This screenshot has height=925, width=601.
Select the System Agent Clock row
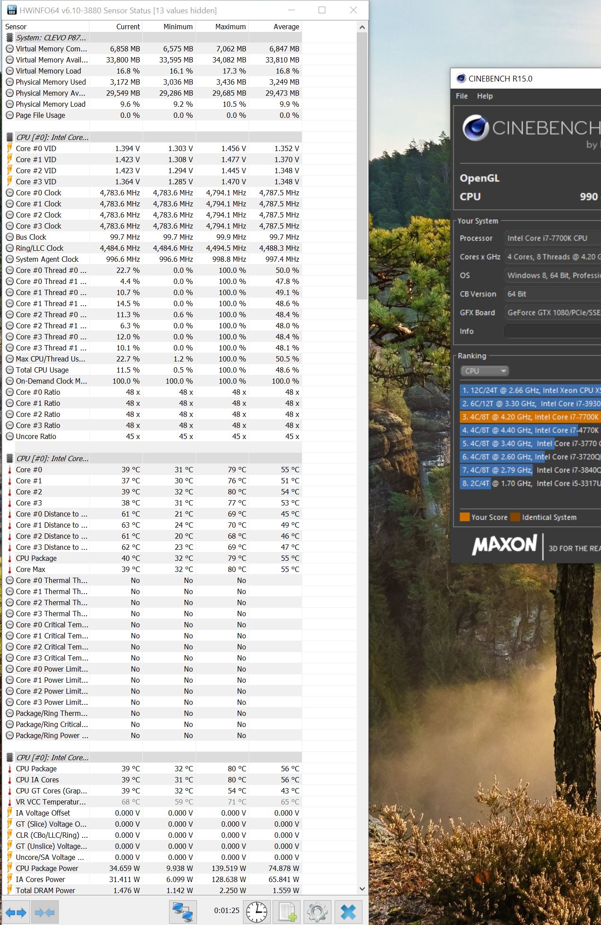pos(152,259)
